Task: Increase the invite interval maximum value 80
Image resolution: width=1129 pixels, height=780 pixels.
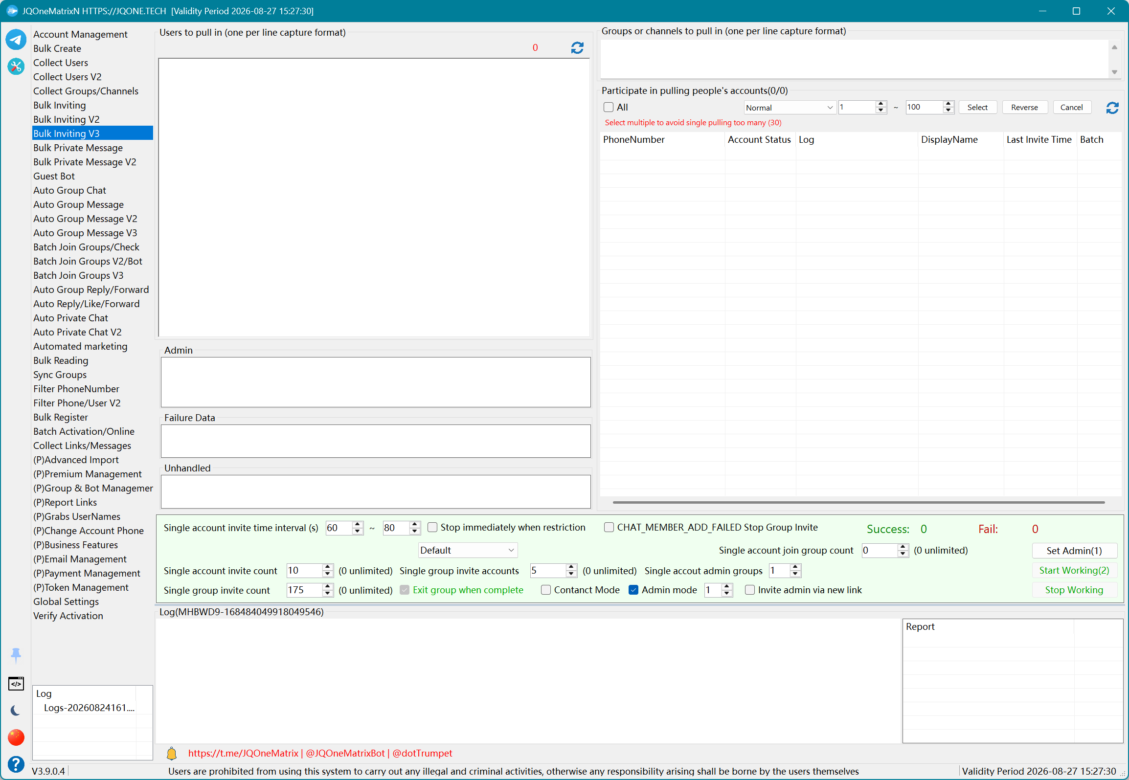Action: tap(415, 524)
